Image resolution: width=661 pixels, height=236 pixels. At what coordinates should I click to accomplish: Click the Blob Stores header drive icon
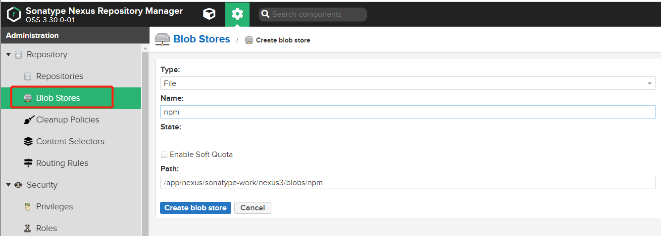162,39
